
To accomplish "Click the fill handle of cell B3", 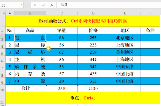I will click(x=46, y=41).
